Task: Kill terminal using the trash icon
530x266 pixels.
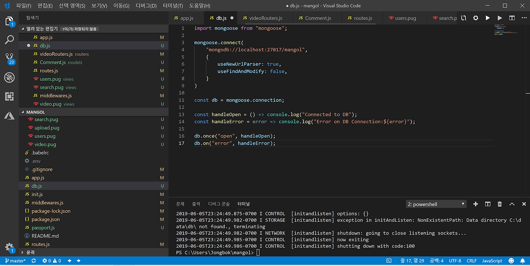Action: (x=500, y=204)
